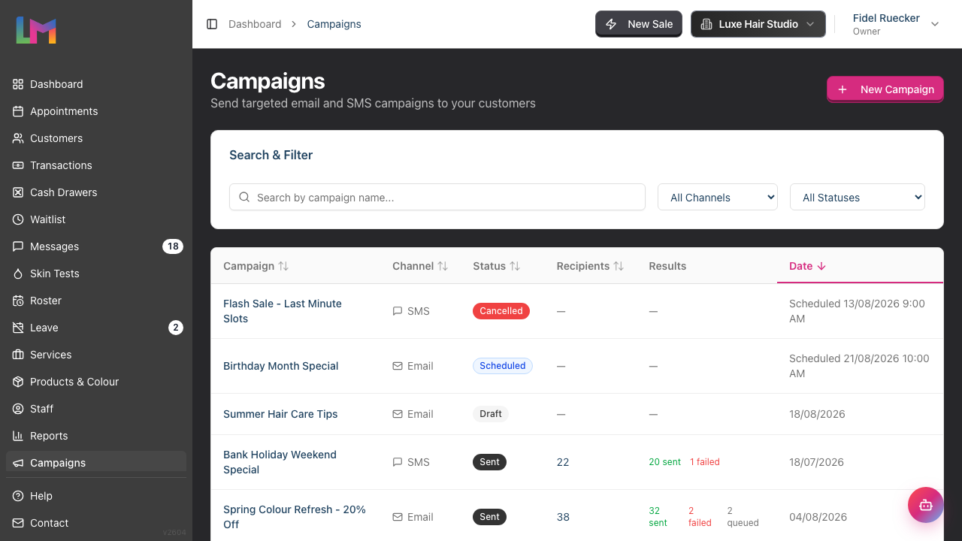Click the Messages speech bubble icon

(18, 246)
